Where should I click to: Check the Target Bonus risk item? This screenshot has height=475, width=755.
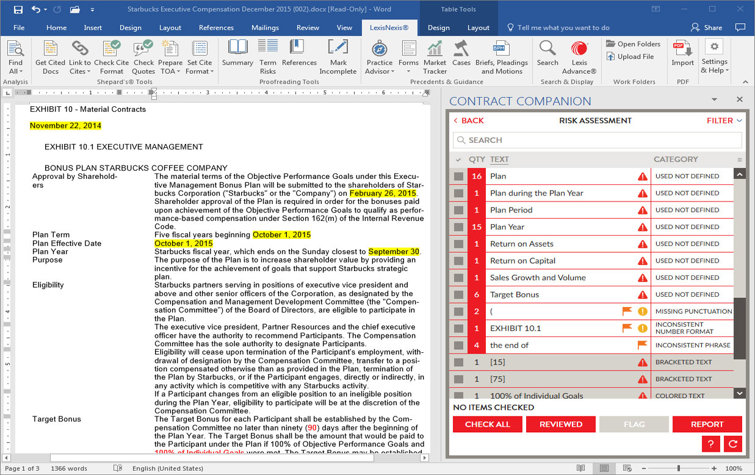(458, 294)
